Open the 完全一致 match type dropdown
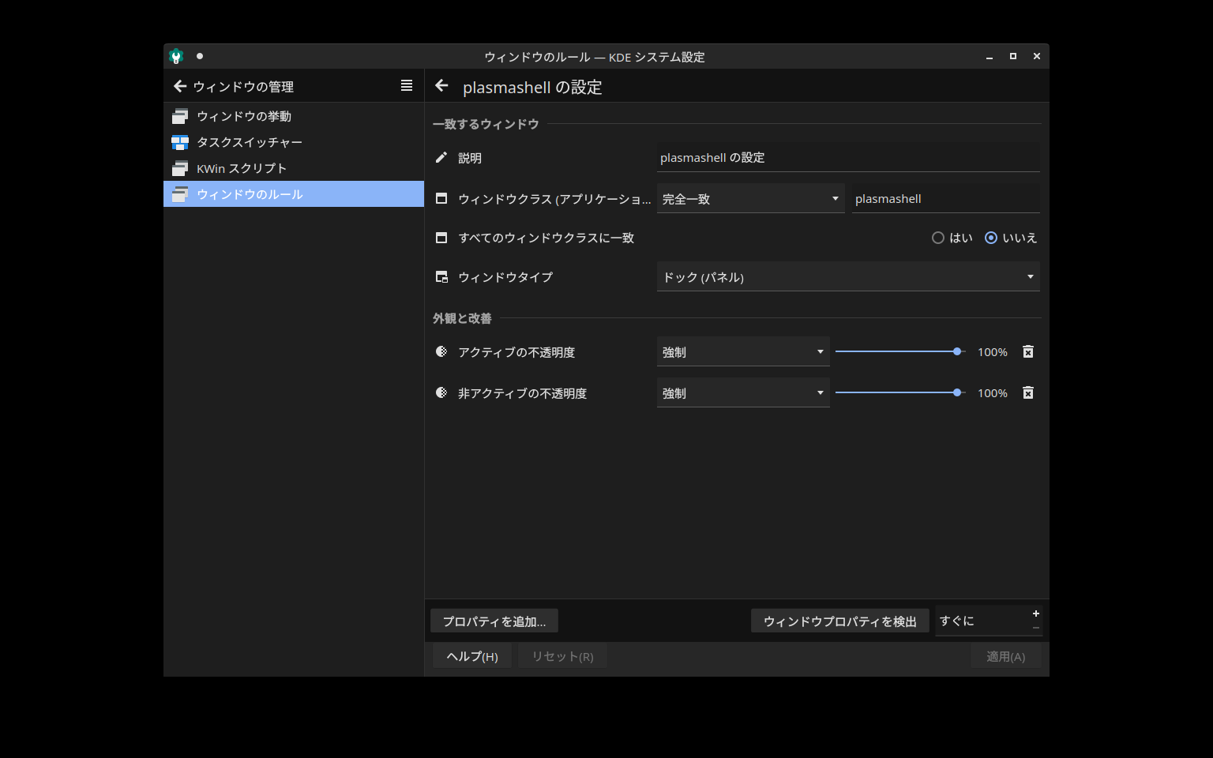The image size is (1213, 758). (751, 198)
